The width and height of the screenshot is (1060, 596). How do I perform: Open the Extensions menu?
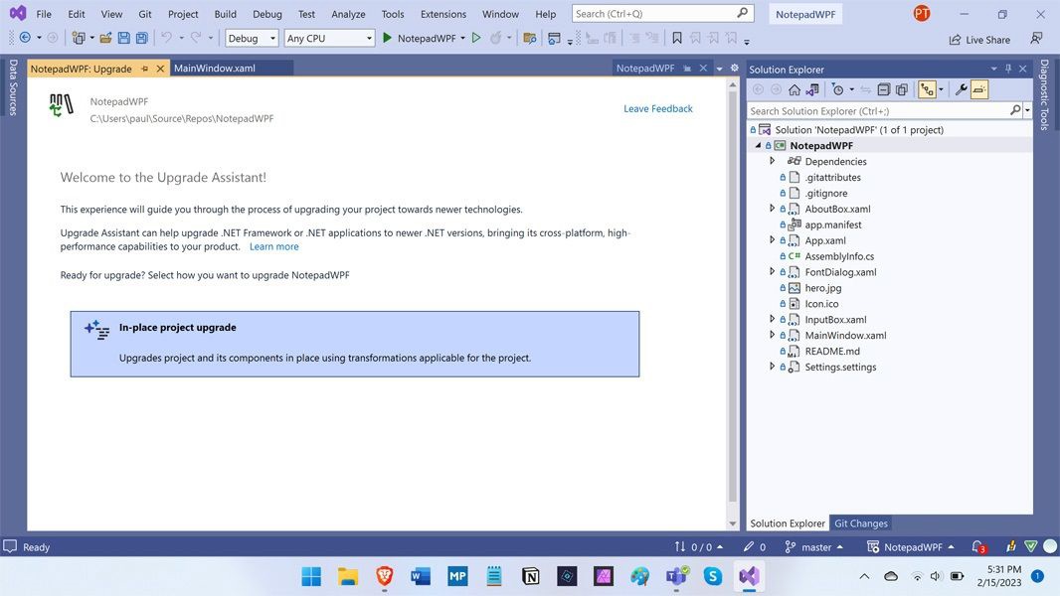pyautogui.click(x=442, y=14)
